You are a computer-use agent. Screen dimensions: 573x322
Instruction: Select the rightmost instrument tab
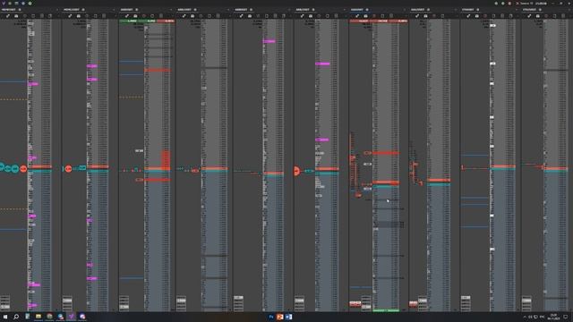pyautogui.click(x=532, y=10)
